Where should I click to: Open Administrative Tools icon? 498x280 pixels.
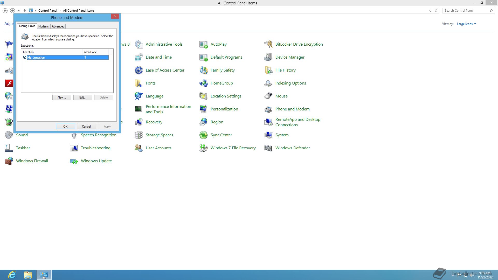[139, 44]
